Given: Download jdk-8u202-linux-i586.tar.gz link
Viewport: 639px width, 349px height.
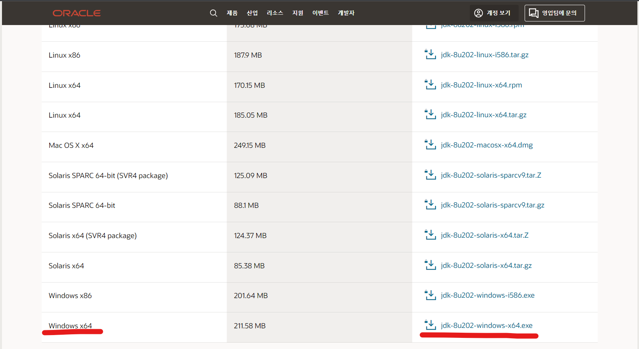Looking at the screenshot, I should 485,55.
